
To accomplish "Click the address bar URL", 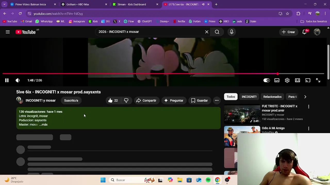I will pyautogui.click(x=58, y=14).
